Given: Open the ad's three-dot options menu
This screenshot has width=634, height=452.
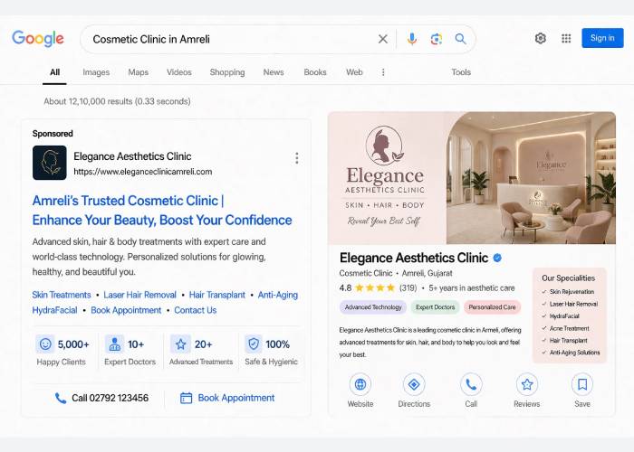Looking at the screenshot, I should (x=297, y=158).
